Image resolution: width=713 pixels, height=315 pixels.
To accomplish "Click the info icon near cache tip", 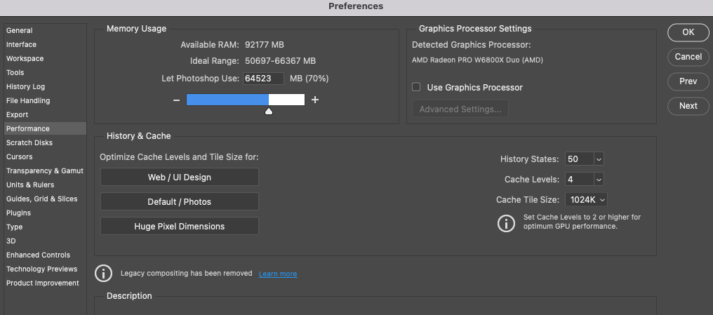I will click(x=505, y=223).
